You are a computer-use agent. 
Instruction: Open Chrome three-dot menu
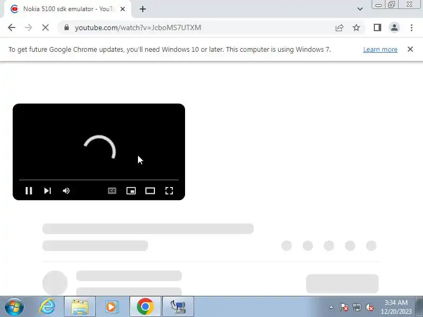pos(411,27)
